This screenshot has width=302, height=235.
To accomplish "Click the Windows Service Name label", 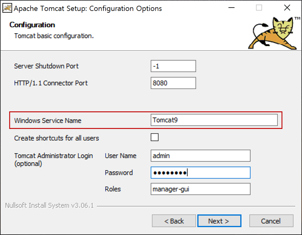I will (48, 120).
